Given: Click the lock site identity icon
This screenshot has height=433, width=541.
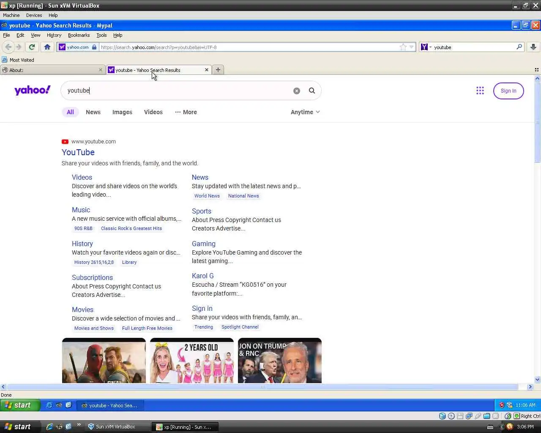Looking at the screenshot, I should coord(94,47).
